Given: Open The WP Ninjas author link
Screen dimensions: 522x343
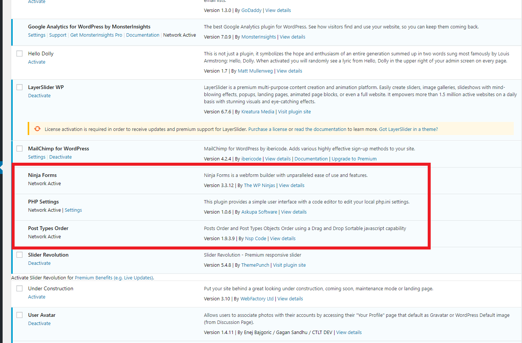Looking at the screenshot, I should [259, 185].
